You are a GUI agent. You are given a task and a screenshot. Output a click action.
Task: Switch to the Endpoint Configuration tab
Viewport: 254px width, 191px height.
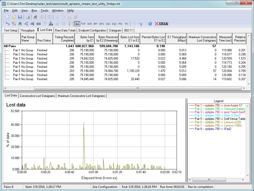[93, 30]
